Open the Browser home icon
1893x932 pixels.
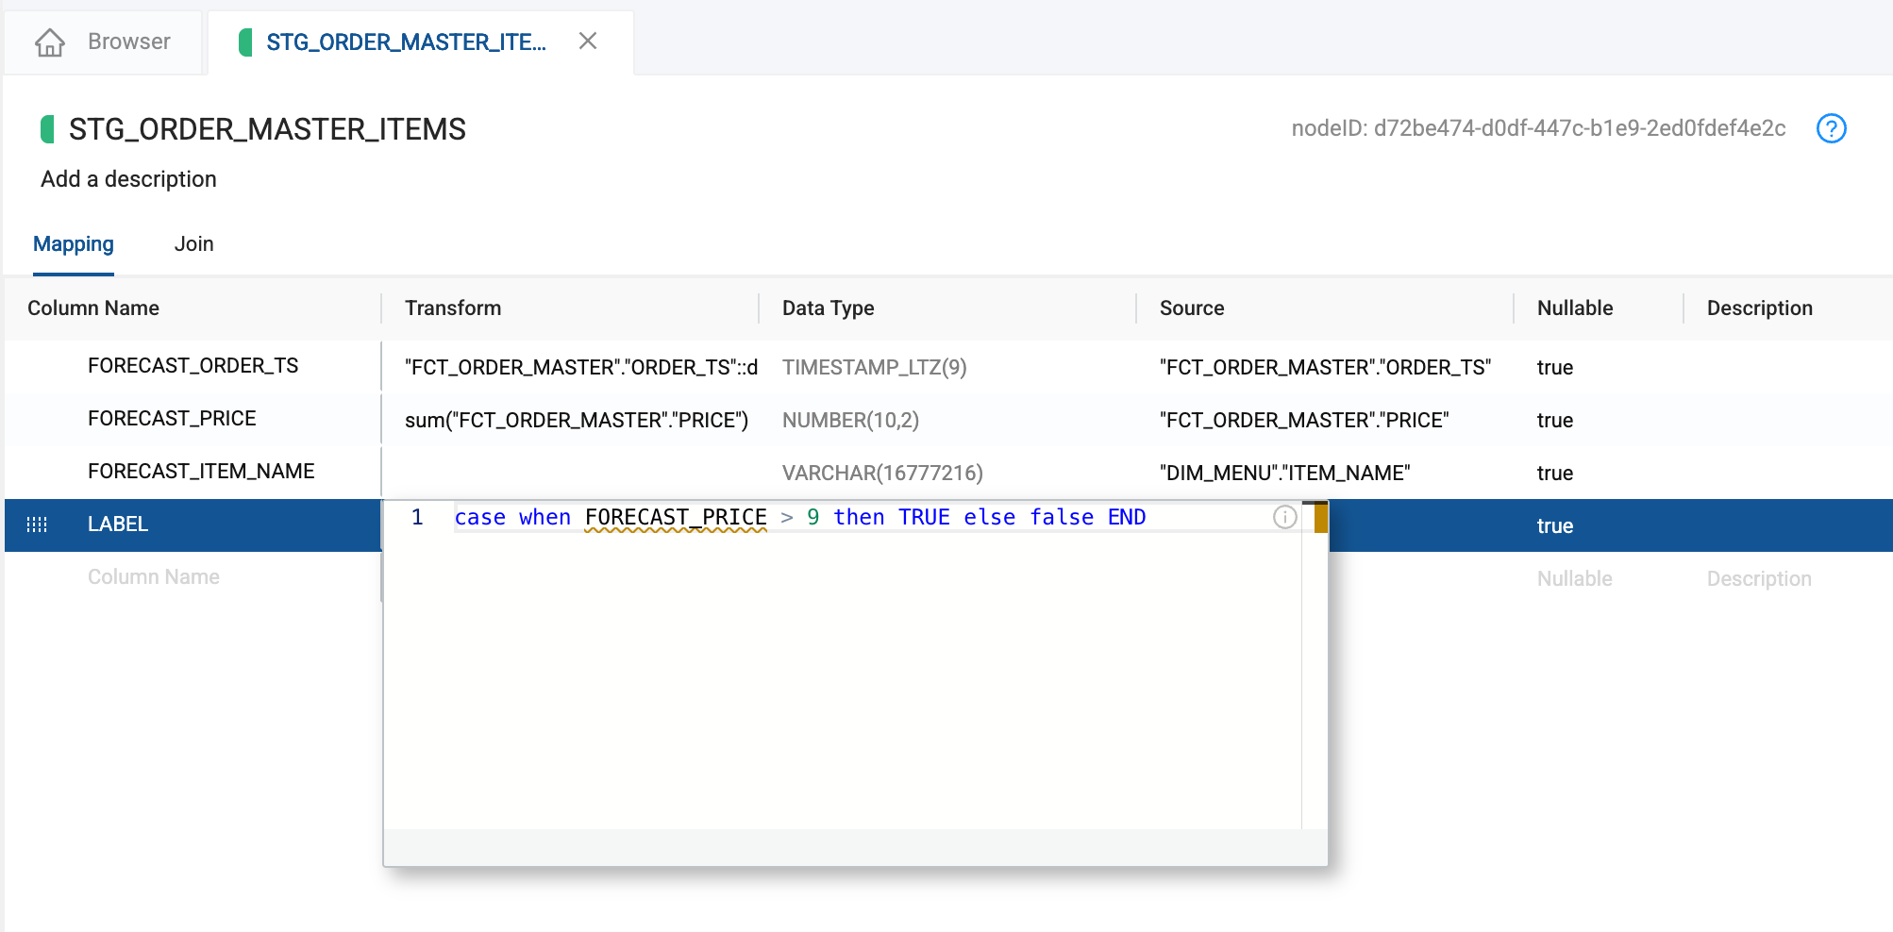coord(50,42)
